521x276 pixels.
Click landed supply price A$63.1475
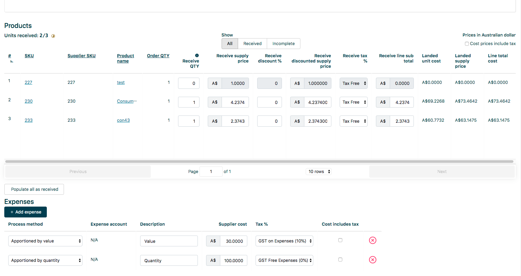tap(466, 120)
